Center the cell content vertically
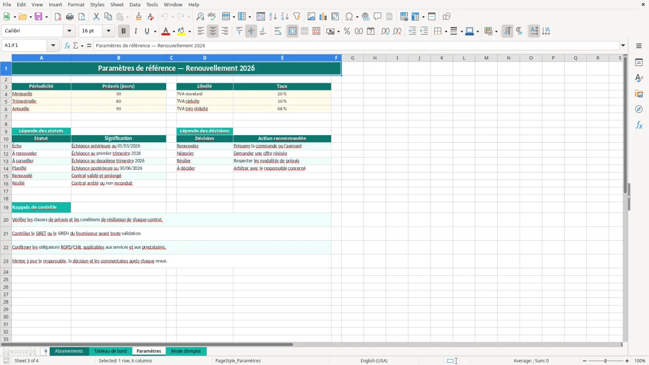Viewport: 649px width, 365px height. (x=251, y=31)
